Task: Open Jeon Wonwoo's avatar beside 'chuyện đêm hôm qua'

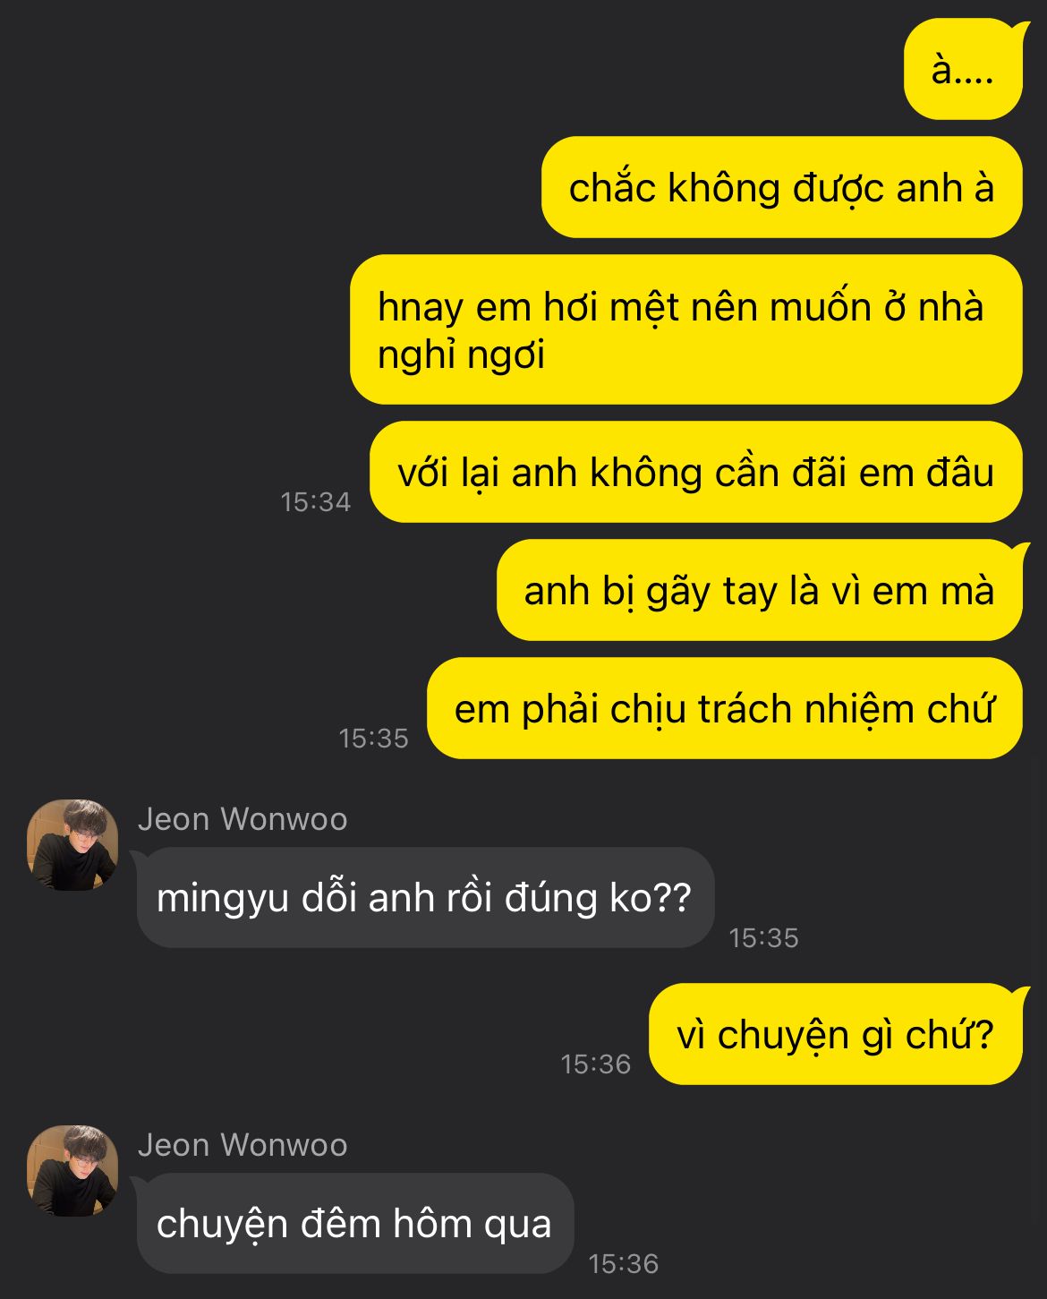Action: (x=72, y=1171)
